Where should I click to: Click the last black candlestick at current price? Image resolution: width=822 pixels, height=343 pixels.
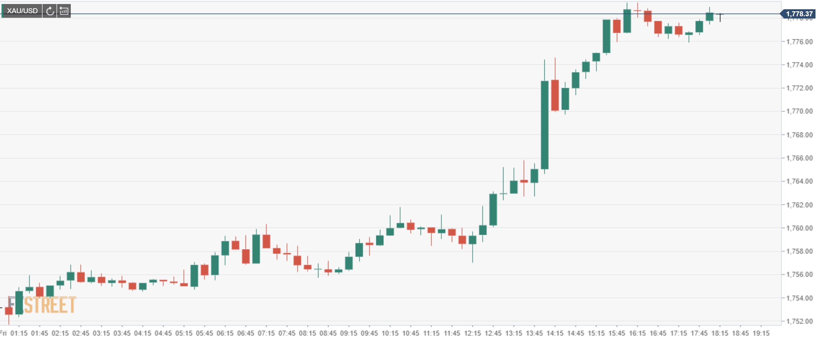[x=720, y=17]
